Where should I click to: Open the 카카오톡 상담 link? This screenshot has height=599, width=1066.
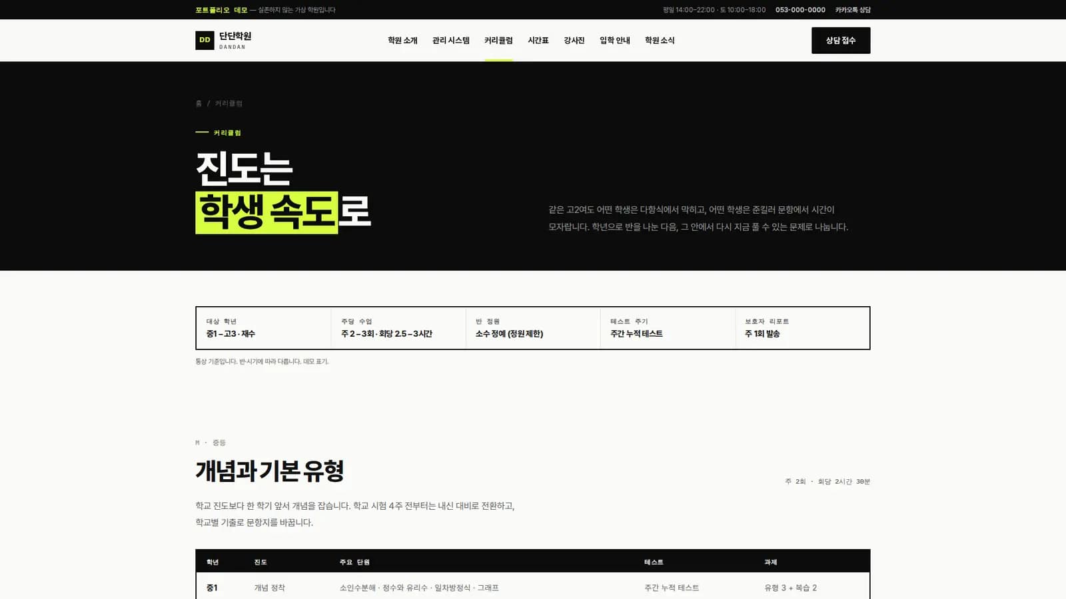click(x=853, y=10)
